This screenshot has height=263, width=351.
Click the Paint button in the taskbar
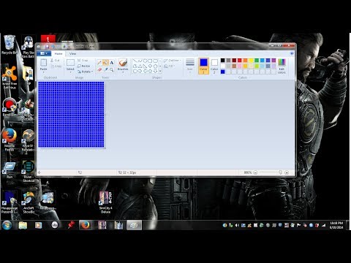(x=134, y=225)
